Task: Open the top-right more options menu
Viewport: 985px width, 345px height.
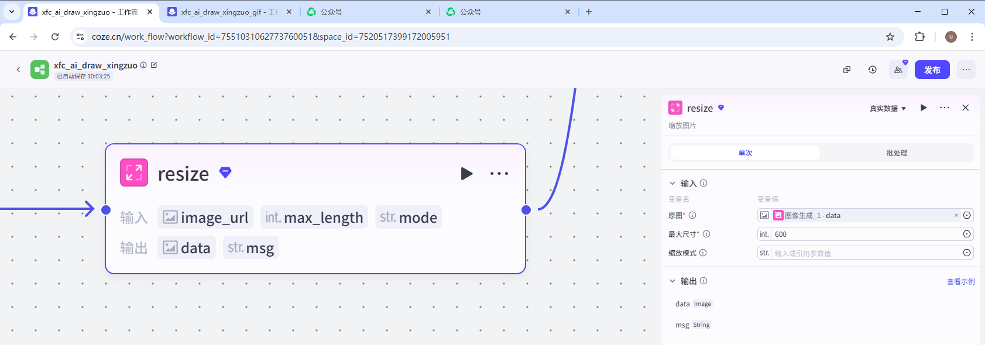Action: (966, 70)
